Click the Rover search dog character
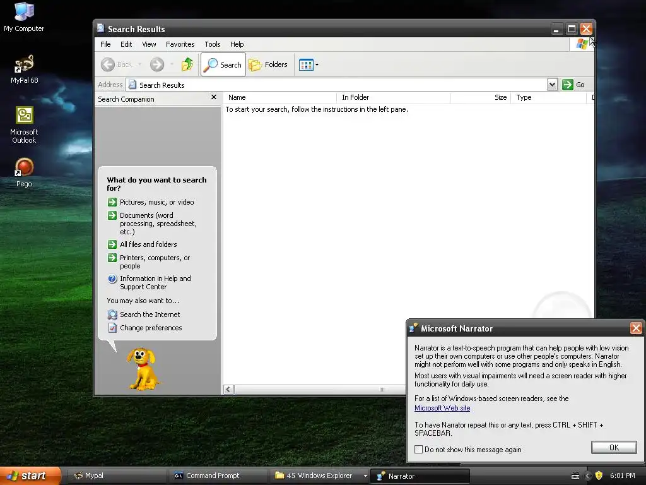Image resolution: width=646 pixels, height=485 pixels. [x=143, y=369]
